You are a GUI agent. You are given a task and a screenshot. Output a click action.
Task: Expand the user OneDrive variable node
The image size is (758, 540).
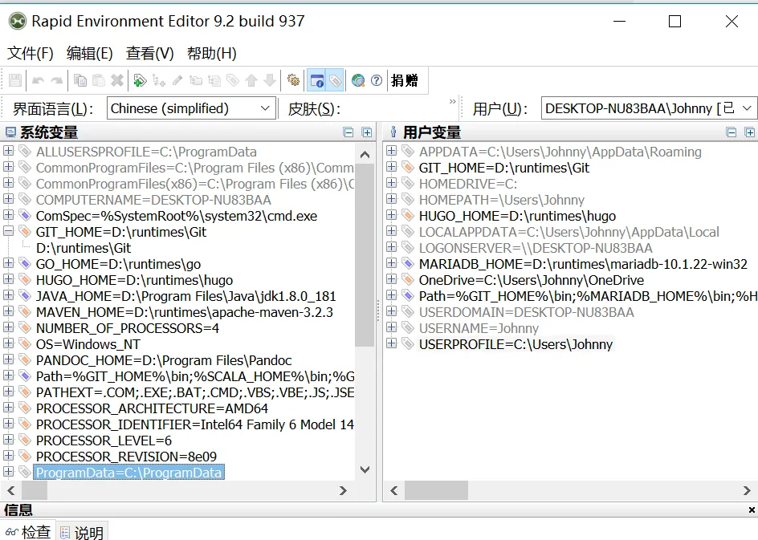point(392,280)
